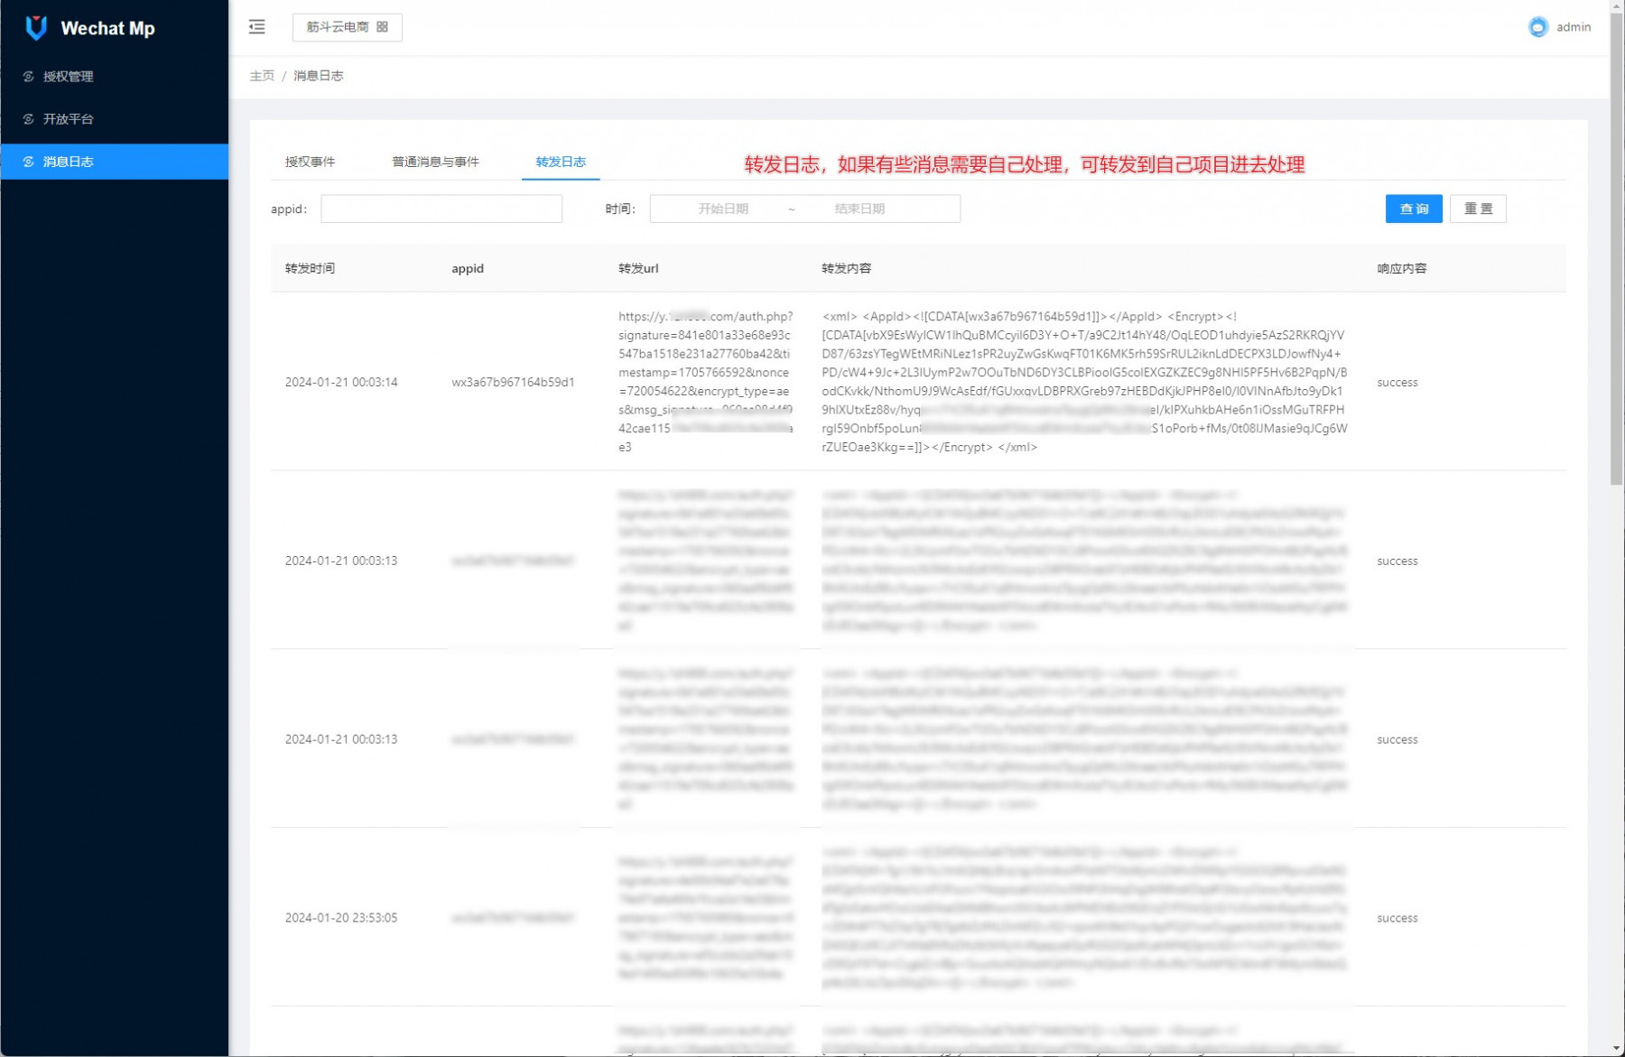Click the 2024-01-21 00:03:14 timestamp cell

coord(341,382)
